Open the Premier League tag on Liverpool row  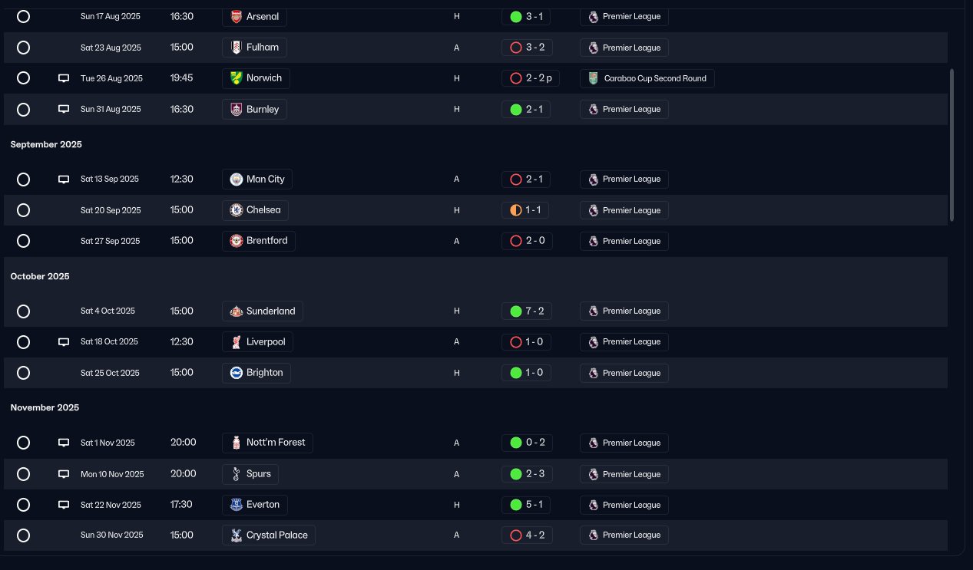624,342
